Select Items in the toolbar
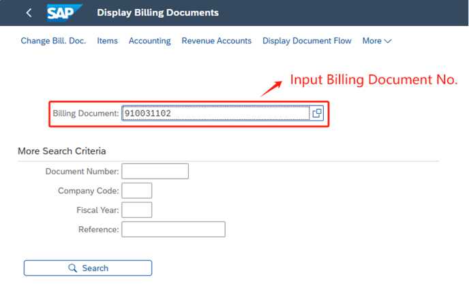Screen dimensions: 469x297 click(107, 41)
